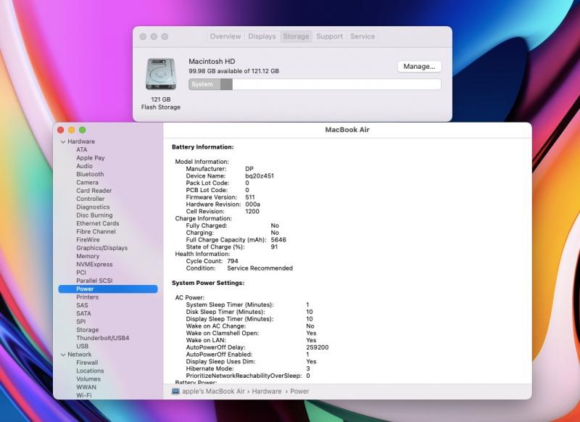Click the 99.98 GB available storage text
580x422 pixels.
[x=233, y=71]
